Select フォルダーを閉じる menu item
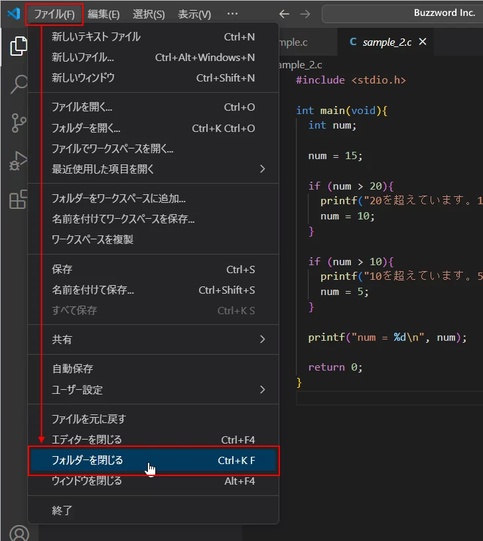This screenshot has height=541, width=483. [x=153, y=460]
